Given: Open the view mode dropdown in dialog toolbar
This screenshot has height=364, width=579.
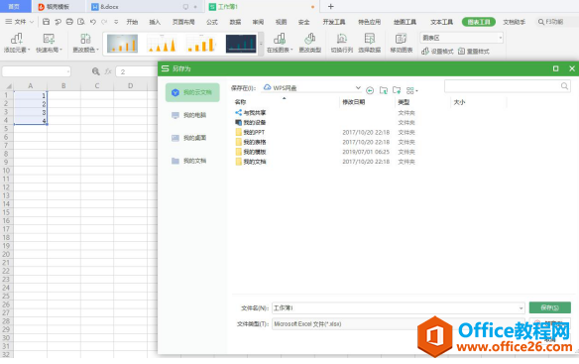Looking at the screenshot, I should pyautogui.click(x=412, y=90).
